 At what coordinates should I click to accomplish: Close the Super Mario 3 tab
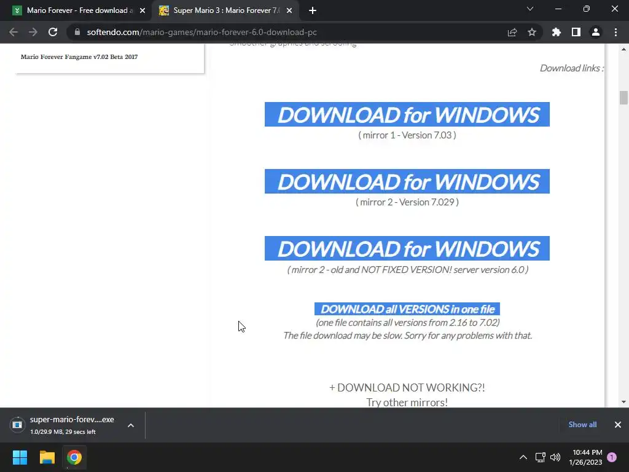coord(289,10)
